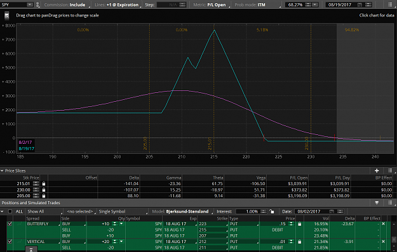The image size is (397, 252).
Task: Toggle the interest rate lock icon
Action: coord(271,211)
